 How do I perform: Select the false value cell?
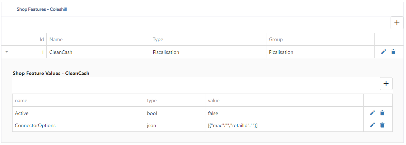pos(284,113)
